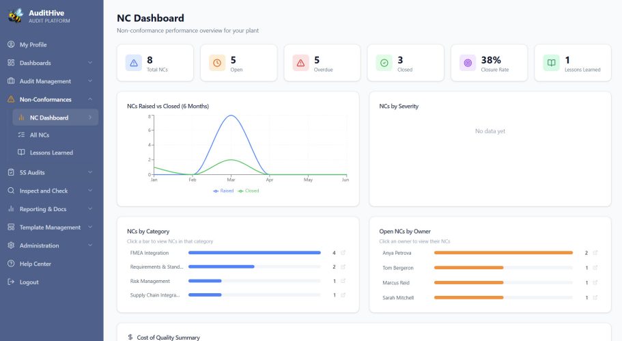The height and width of the screenshot is (341, 622).
Task: Click the NC Dashboard bar-chart icon
Action: tap(21, 118)
